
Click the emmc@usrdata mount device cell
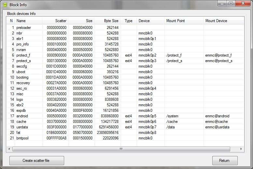(x=217, y=127)
